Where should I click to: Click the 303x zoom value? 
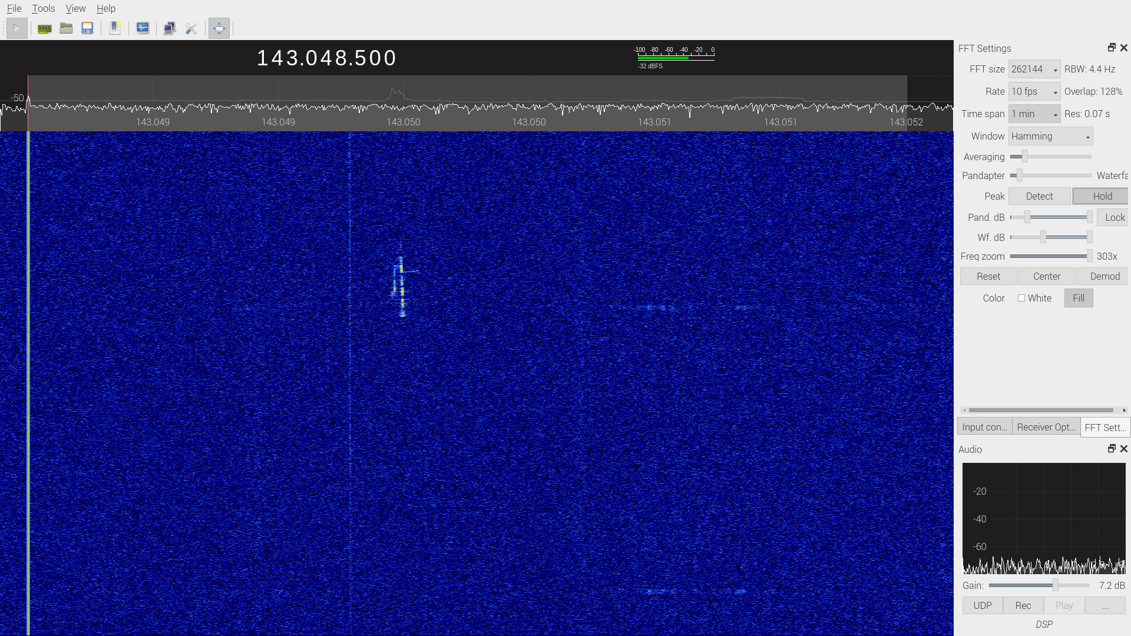(x=1107, y=256)
